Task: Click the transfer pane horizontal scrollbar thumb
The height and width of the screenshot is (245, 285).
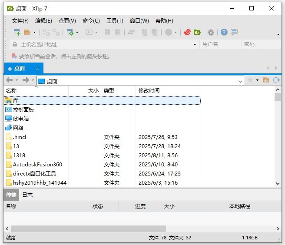Action: coord(88,228)
